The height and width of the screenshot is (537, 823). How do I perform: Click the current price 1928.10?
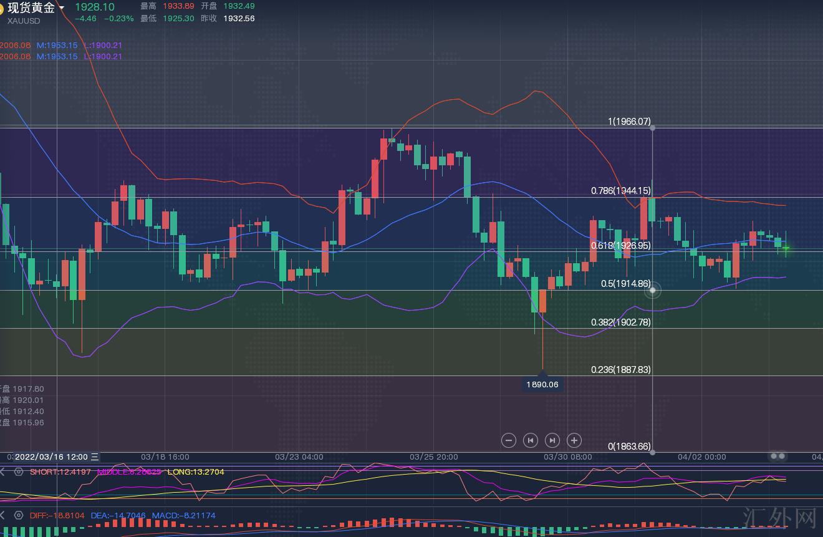[x=95, y=6]
